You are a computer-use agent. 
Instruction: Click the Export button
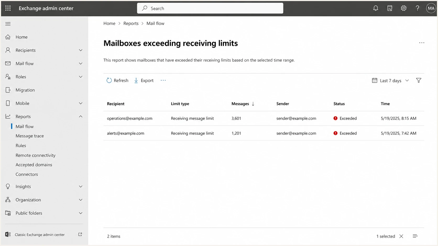click(144, 80)
